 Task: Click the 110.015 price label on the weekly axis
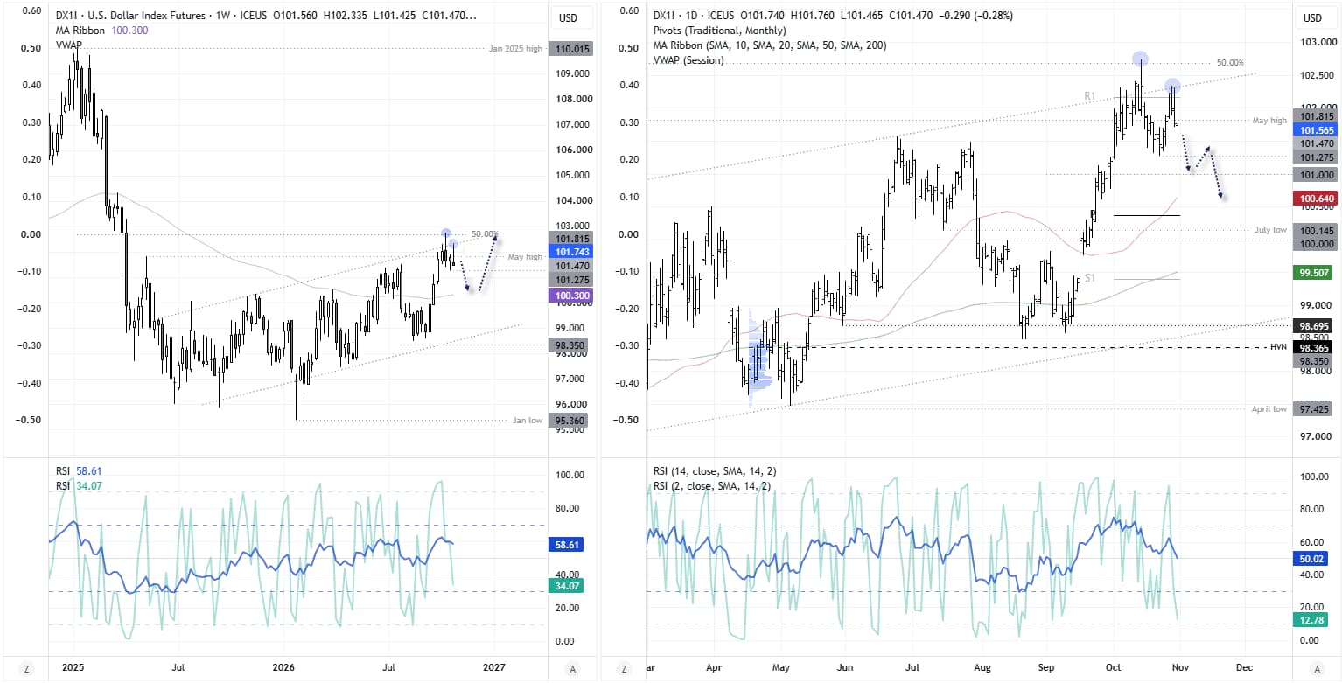pos(571,50)
